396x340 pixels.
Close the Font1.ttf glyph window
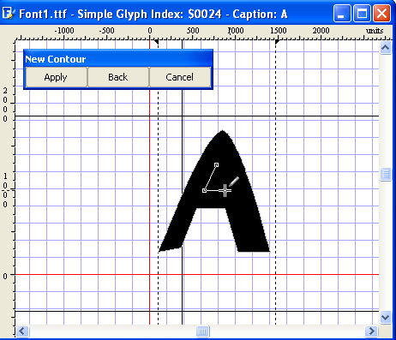click(x=381, y=13)
